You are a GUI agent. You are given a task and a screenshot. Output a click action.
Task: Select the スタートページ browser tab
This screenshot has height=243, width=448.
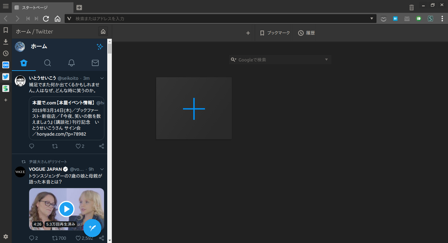tap(42, 8)
